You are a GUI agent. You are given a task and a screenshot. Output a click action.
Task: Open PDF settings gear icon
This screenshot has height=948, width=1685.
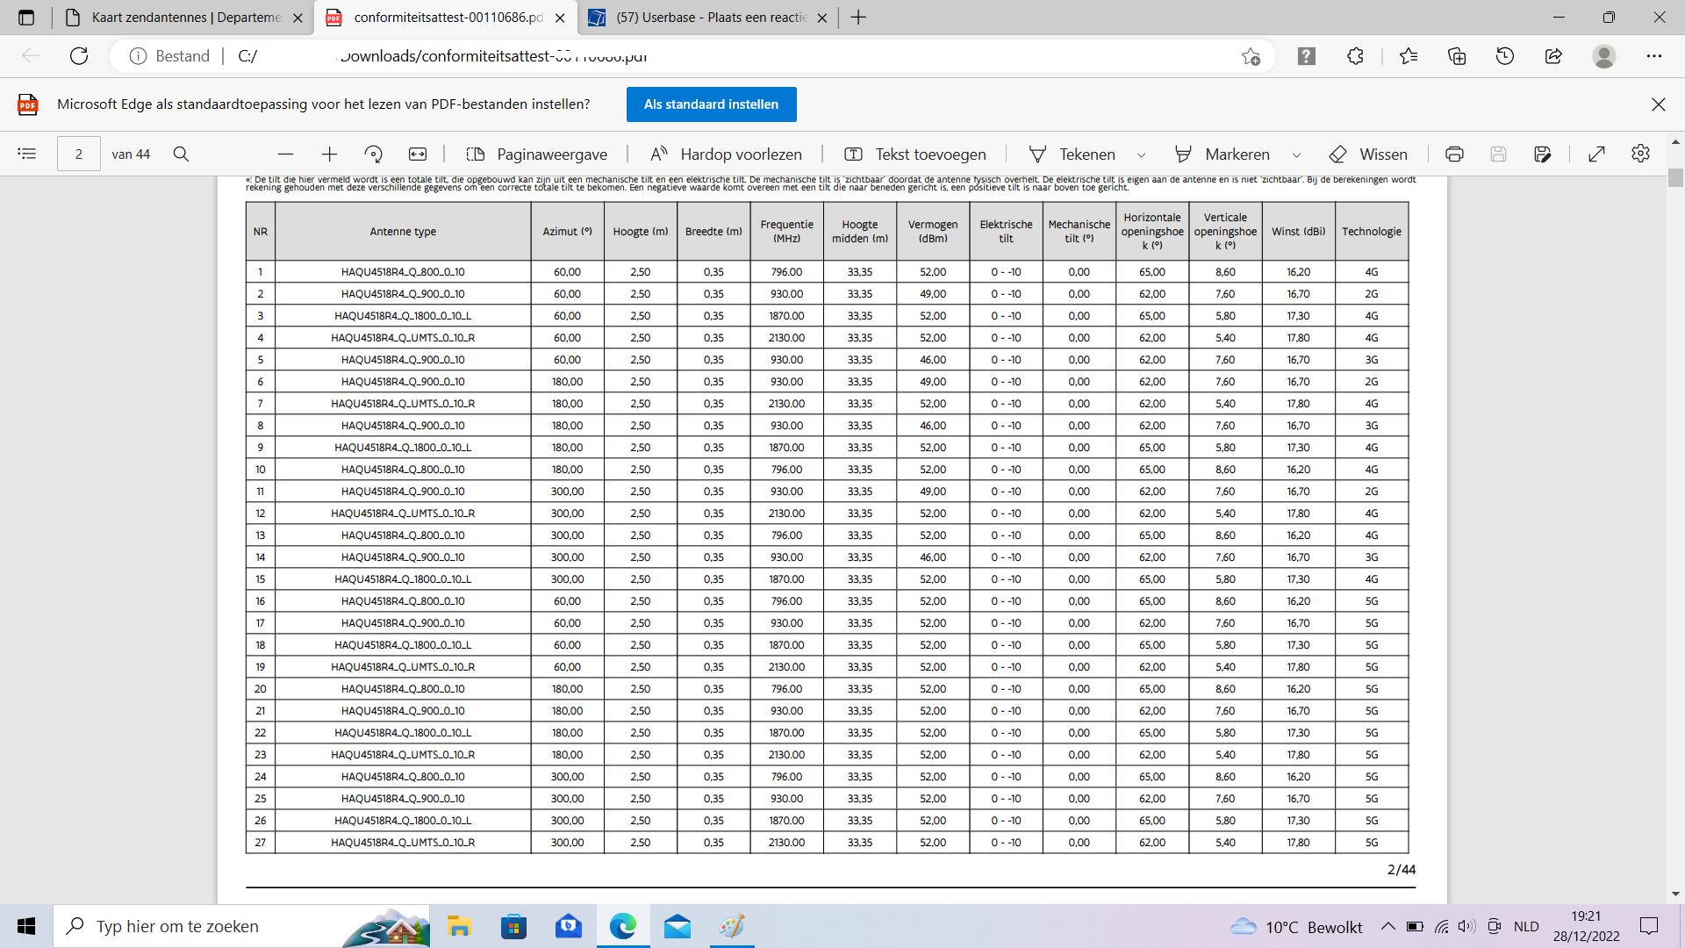point(1640,154)
